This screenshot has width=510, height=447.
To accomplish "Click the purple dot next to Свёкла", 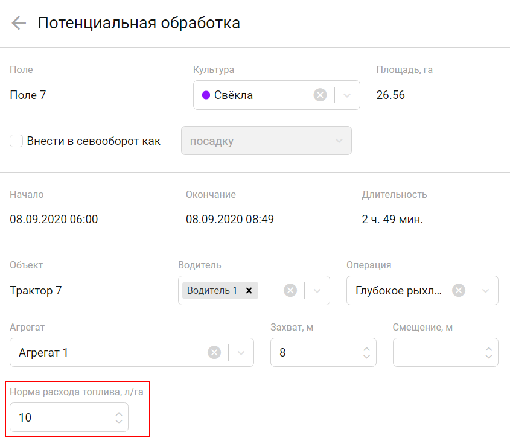I will [206, 95].
